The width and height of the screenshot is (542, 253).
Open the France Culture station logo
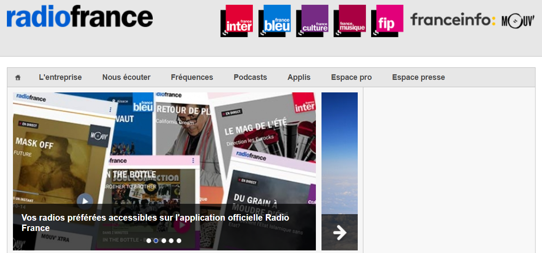point(312,21)
